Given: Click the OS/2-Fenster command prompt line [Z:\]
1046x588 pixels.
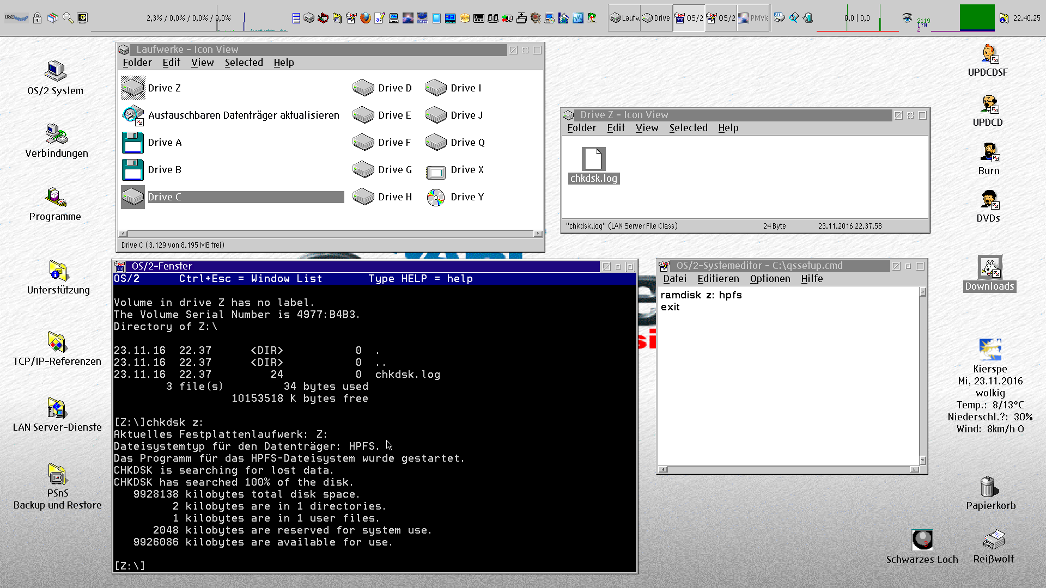Looking at the screenshot, I should point(130,566).
